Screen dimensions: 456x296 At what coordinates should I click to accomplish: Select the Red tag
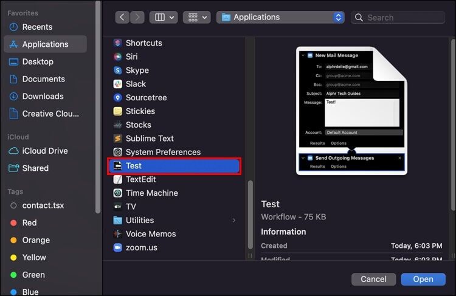point(46,222)
